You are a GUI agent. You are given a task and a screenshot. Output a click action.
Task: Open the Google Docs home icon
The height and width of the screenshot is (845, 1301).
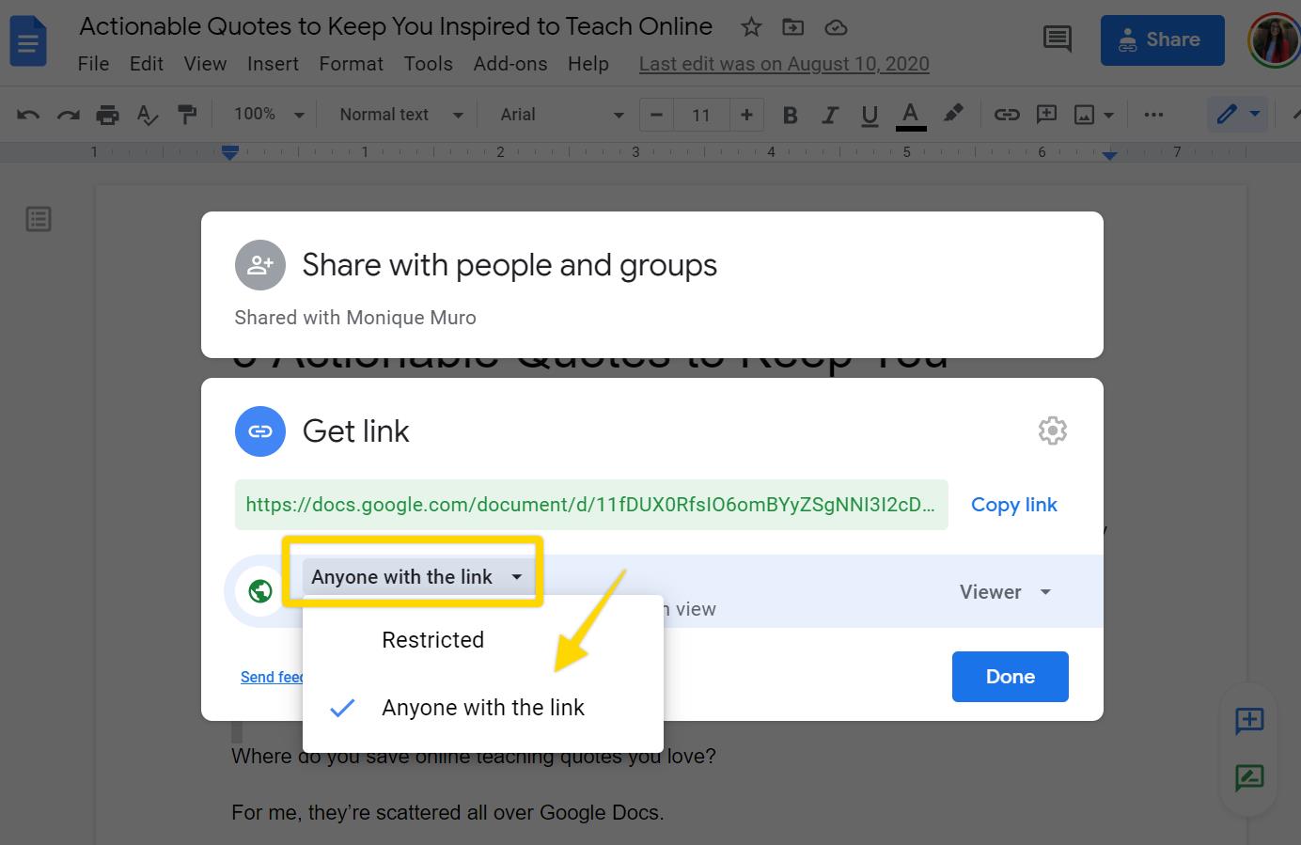(x=28, y=40)
